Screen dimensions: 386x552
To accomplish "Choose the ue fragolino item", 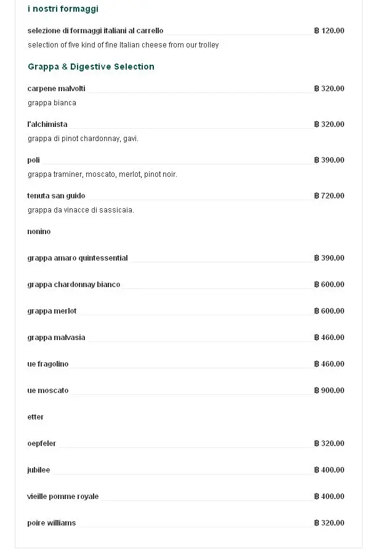I will (48, 364).
